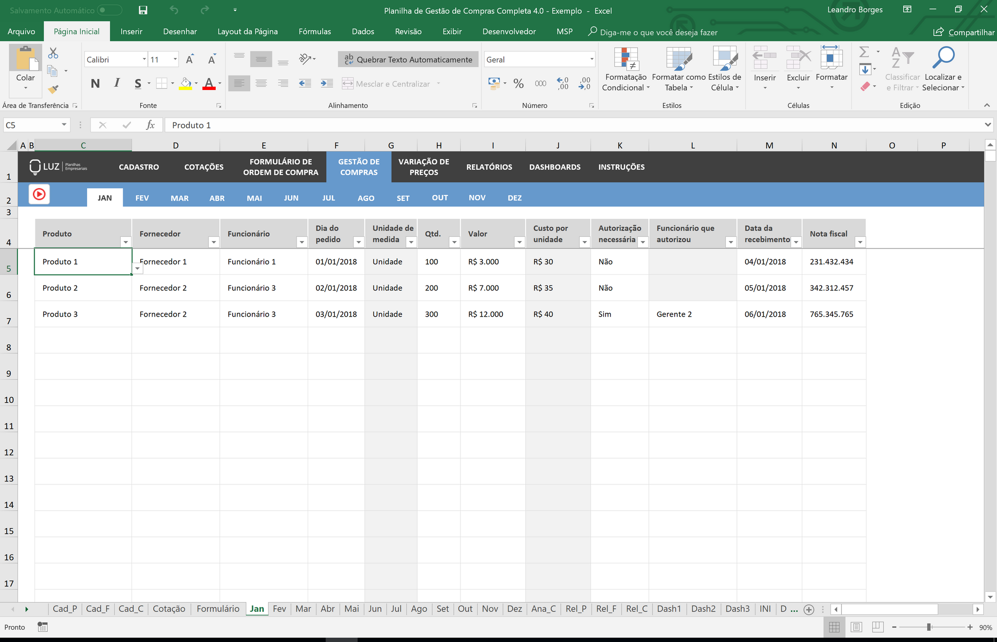This screenshot has width=997, height=642.
Task: Click the Increase Indent icon
Action: pyautogui.click(x=327, y=84)
